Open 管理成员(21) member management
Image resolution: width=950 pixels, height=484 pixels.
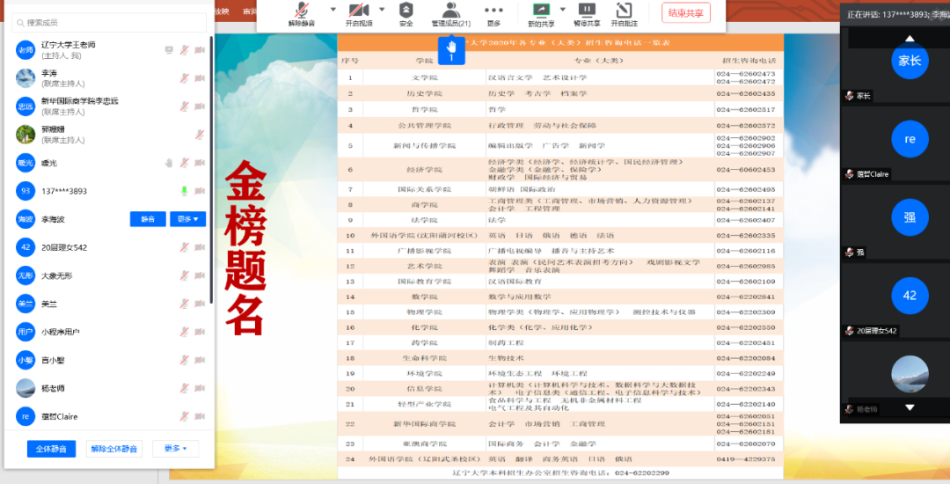pyautogui.click(x=450, y=11)
